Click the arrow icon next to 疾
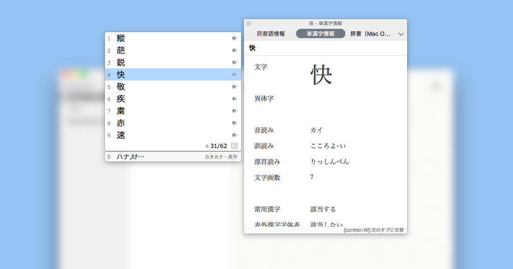 point(235,99)
